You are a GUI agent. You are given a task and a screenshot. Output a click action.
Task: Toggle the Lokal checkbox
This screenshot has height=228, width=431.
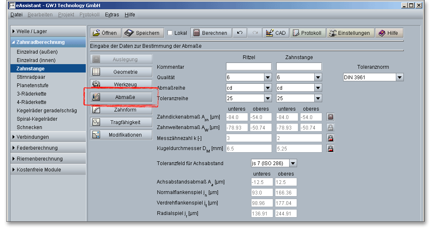click(x=170, y=33)
